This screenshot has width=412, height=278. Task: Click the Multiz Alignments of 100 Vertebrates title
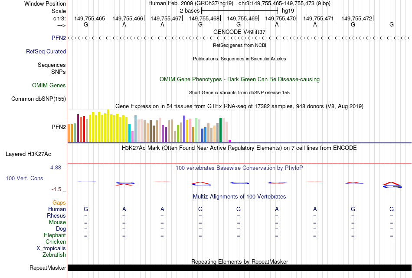pyautogui.click(x=239, y=197)
